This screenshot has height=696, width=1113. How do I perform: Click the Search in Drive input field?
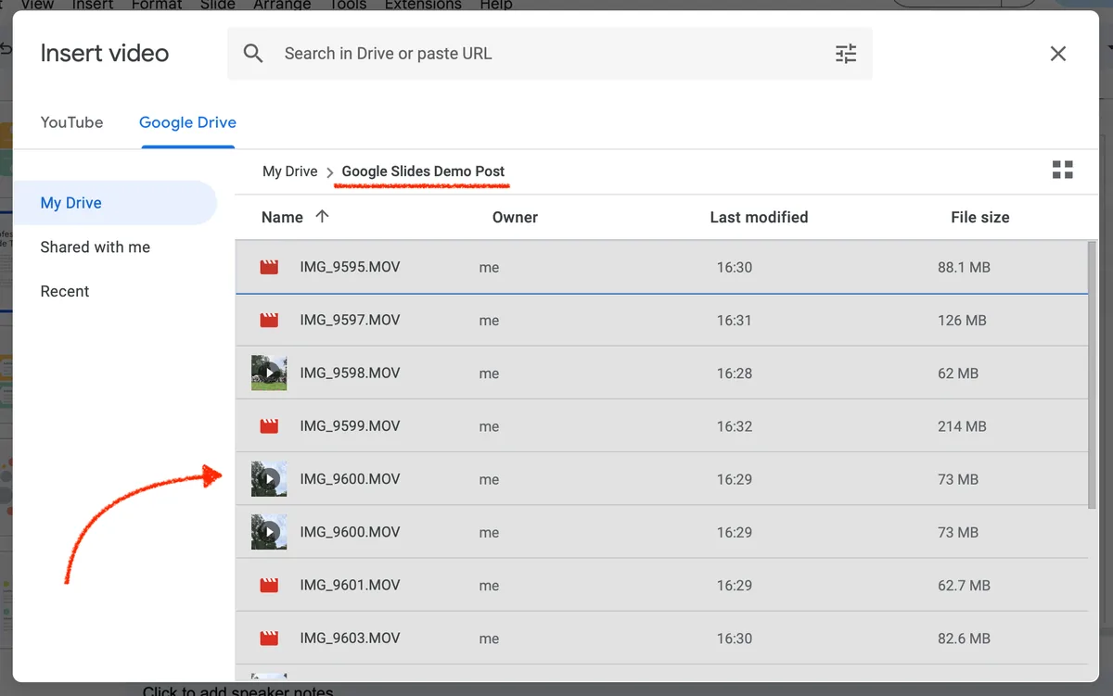[x=549, y=54]
